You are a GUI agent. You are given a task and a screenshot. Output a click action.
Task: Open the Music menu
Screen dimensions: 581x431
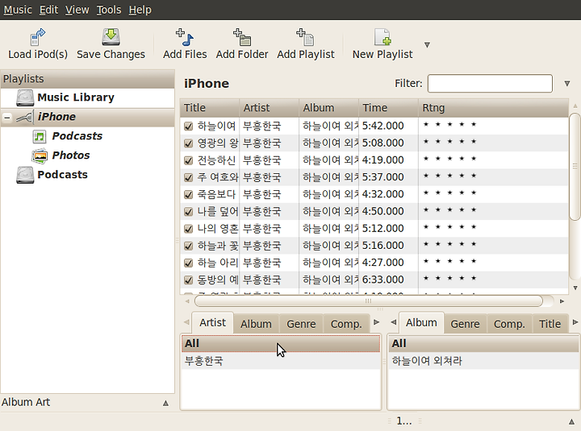point(18,10)
